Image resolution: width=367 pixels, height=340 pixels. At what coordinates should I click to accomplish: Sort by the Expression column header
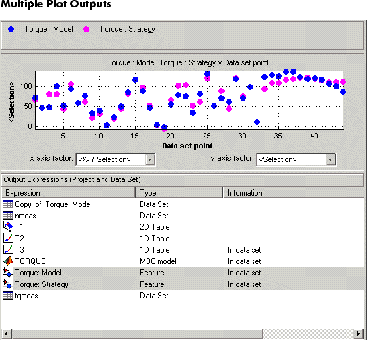[x=69, y=193]
